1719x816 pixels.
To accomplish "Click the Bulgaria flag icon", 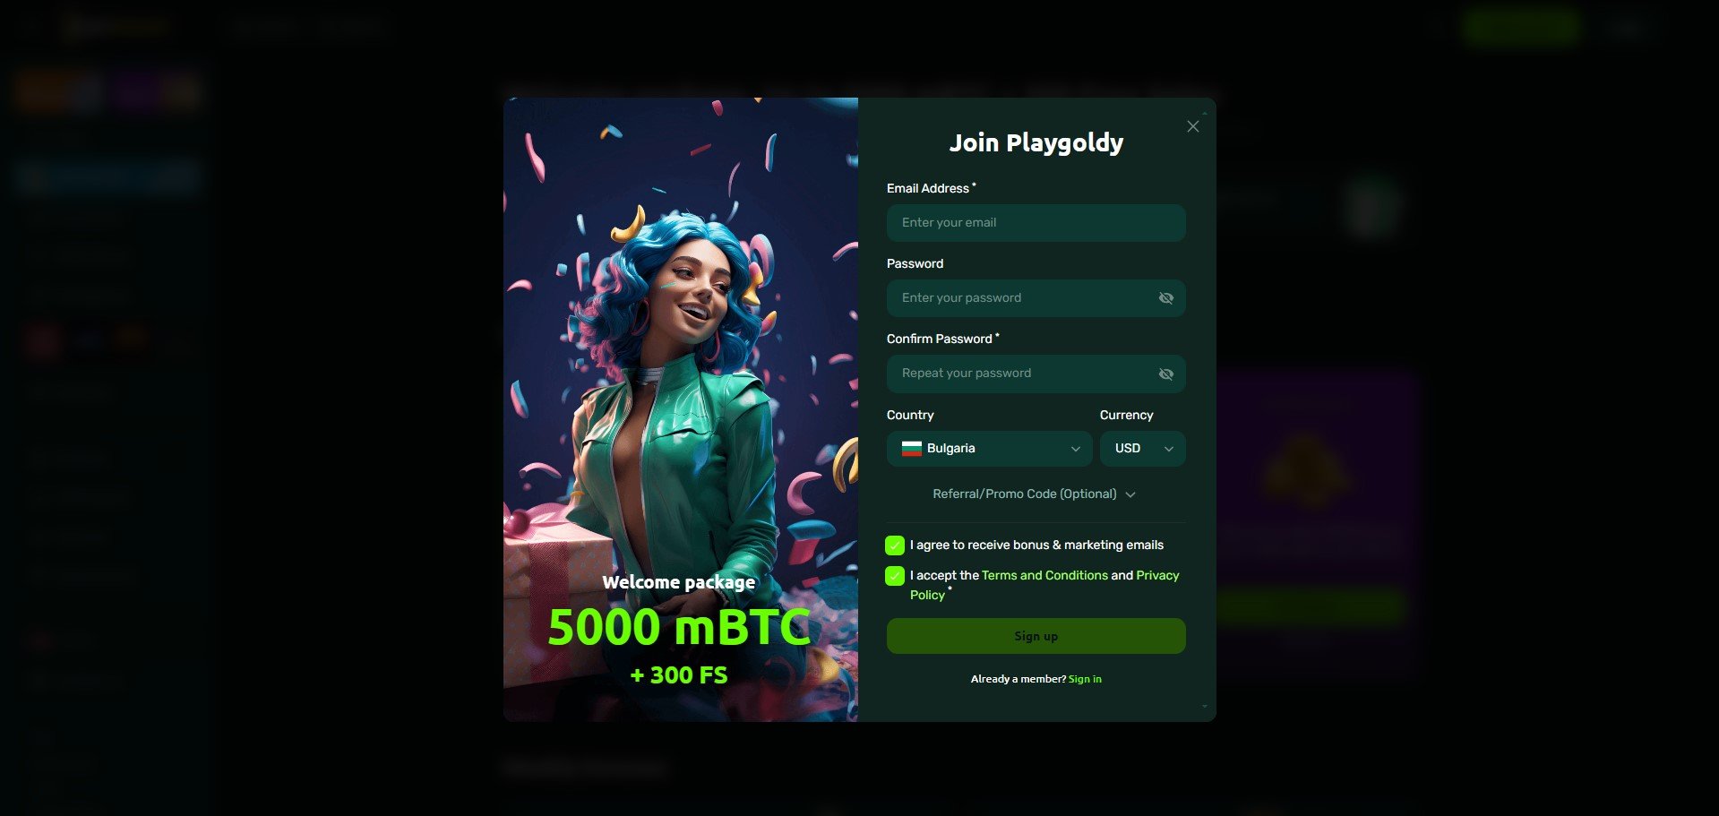I will tap(912, 449).
